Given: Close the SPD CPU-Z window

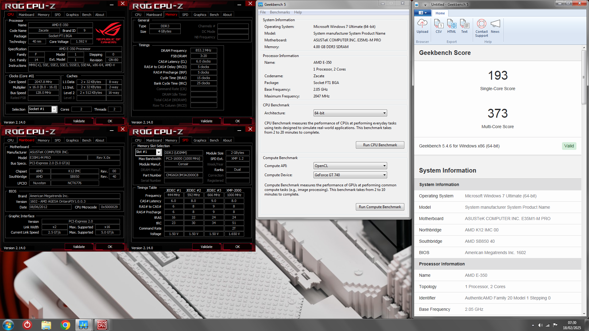Looking at the screenshot, I should (250, 129).
